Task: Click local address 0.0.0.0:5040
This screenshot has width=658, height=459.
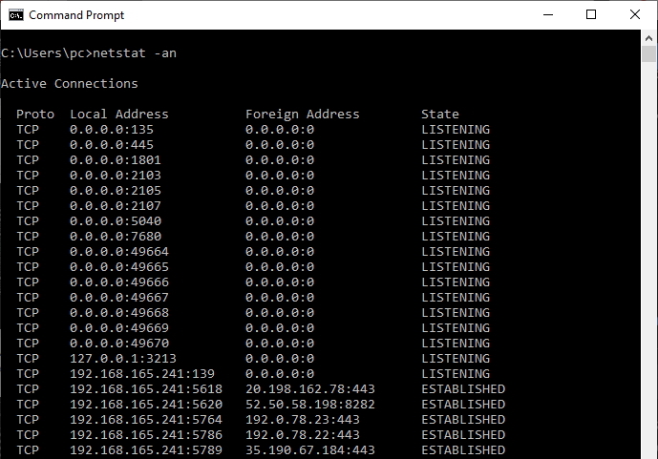Action: 116,220
